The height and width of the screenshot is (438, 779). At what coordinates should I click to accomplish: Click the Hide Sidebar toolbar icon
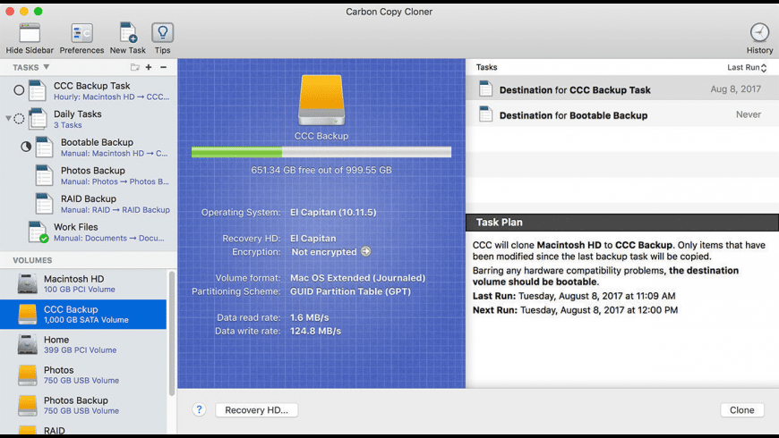(30, 33)
